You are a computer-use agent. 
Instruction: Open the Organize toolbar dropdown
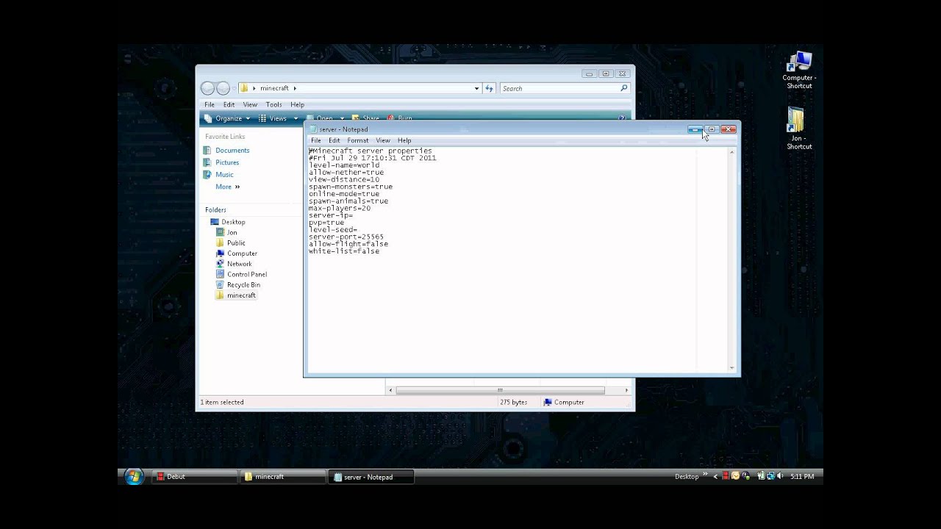[227, 118]
